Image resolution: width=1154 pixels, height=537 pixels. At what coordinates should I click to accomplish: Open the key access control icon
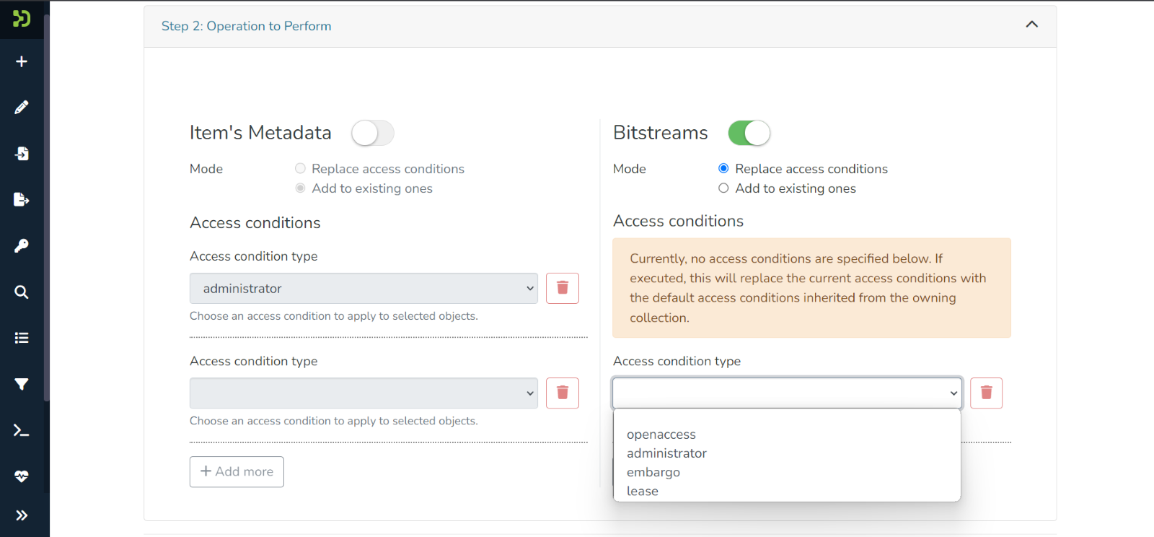(22, 246)
